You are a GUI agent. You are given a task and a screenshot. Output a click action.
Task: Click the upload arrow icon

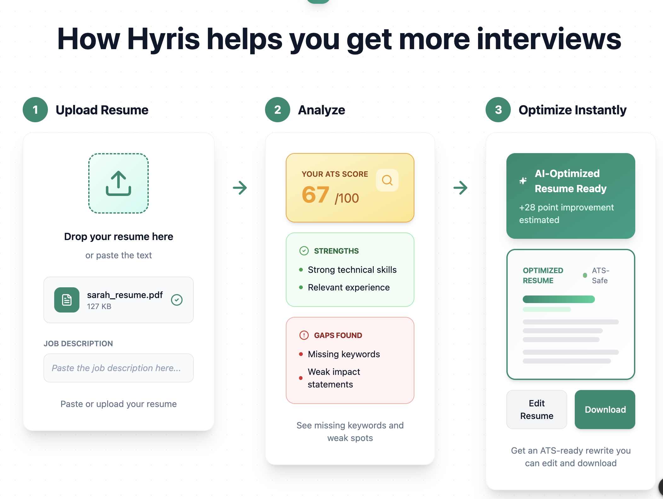118,184
